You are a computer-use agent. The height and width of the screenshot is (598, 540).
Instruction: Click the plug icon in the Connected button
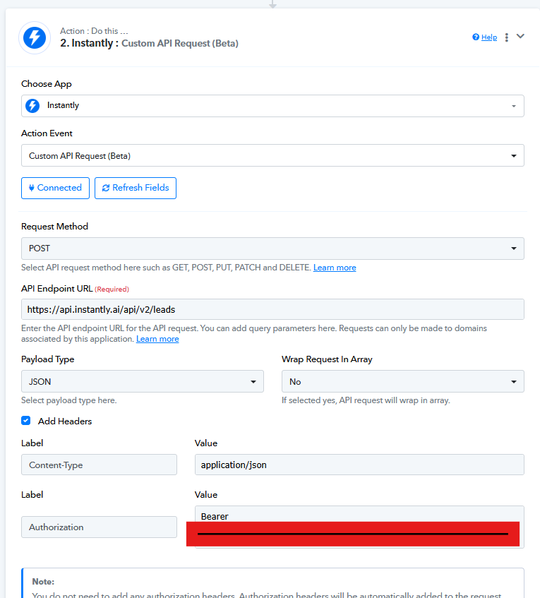coord(32,188)
